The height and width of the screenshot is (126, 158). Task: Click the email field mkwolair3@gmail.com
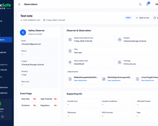(x=39, y=43)
